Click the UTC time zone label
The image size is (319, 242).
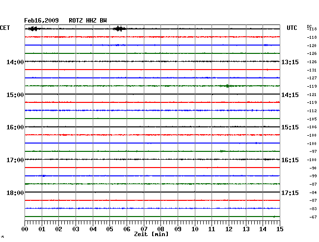(292, 28)
